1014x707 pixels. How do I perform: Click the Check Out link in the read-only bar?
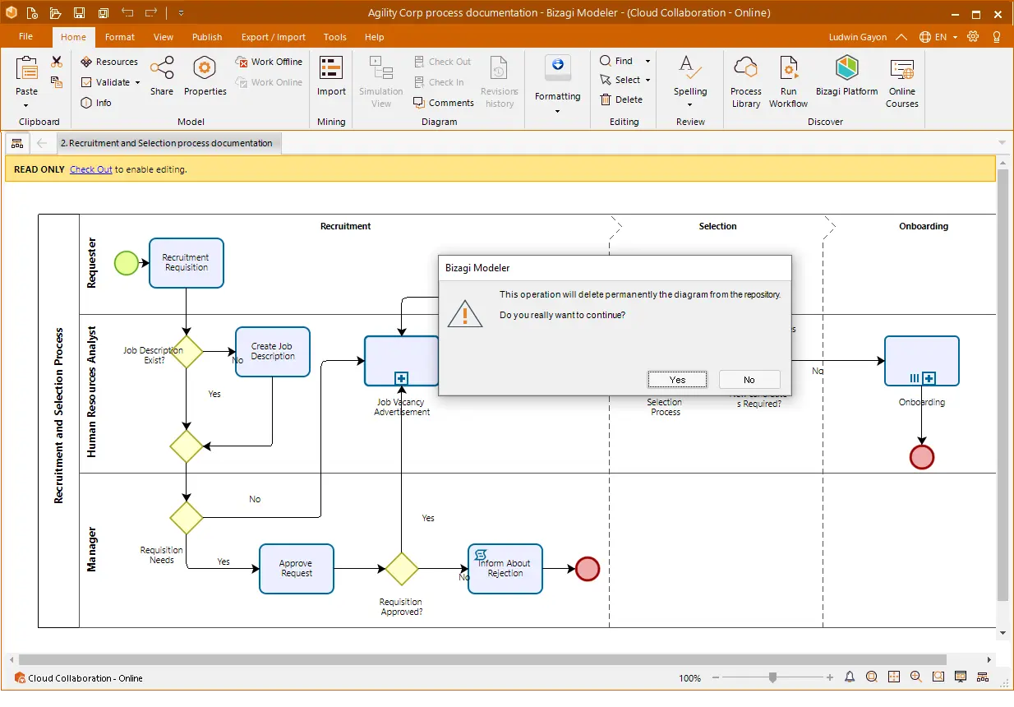(91, 169)
